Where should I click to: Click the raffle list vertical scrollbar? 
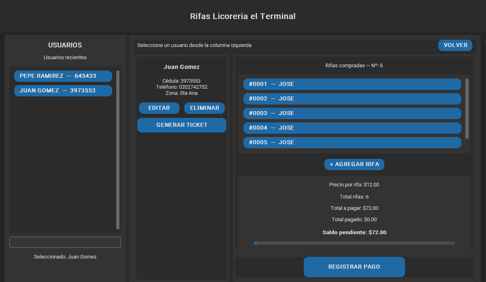pyautogui.click(x=467, y=109)
